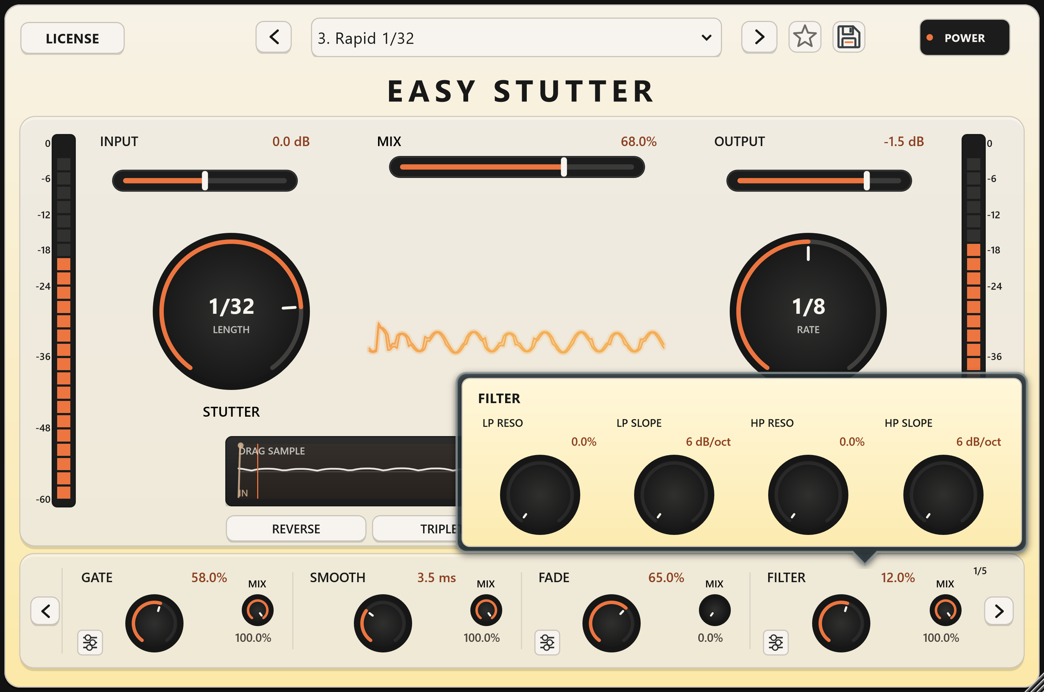The image size is (1044, 692).
Task: Click the GATE amount knob
Action: click(x=154, y=623)
